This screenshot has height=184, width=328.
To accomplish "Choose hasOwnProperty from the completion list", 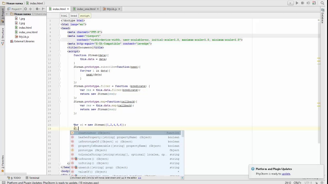I will pyautogui.click(x=126, y=137).
